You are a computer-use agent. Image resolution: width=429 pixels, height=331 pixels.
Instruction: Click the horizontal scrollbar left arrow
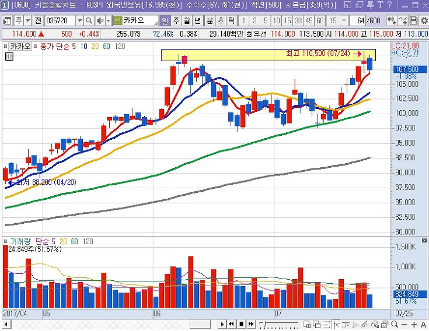tap(6, 325)
